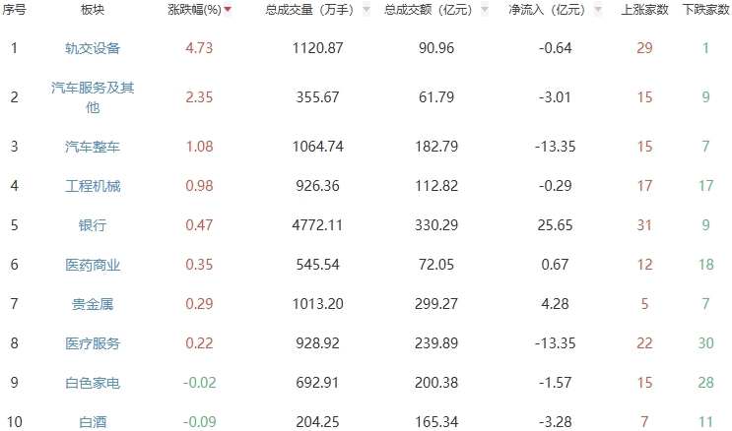Viewport: 732px width, 431px height.
Task: Open the 汽车服务及其他 sector link
Action: (x=93, y=96)
